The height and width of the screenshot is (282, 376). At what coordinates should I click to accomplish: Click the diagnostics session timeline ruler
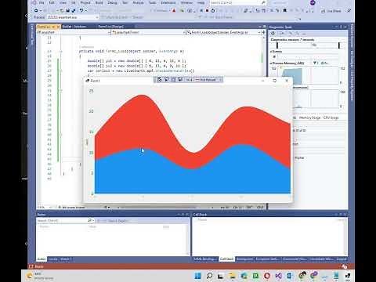[308, 45]
